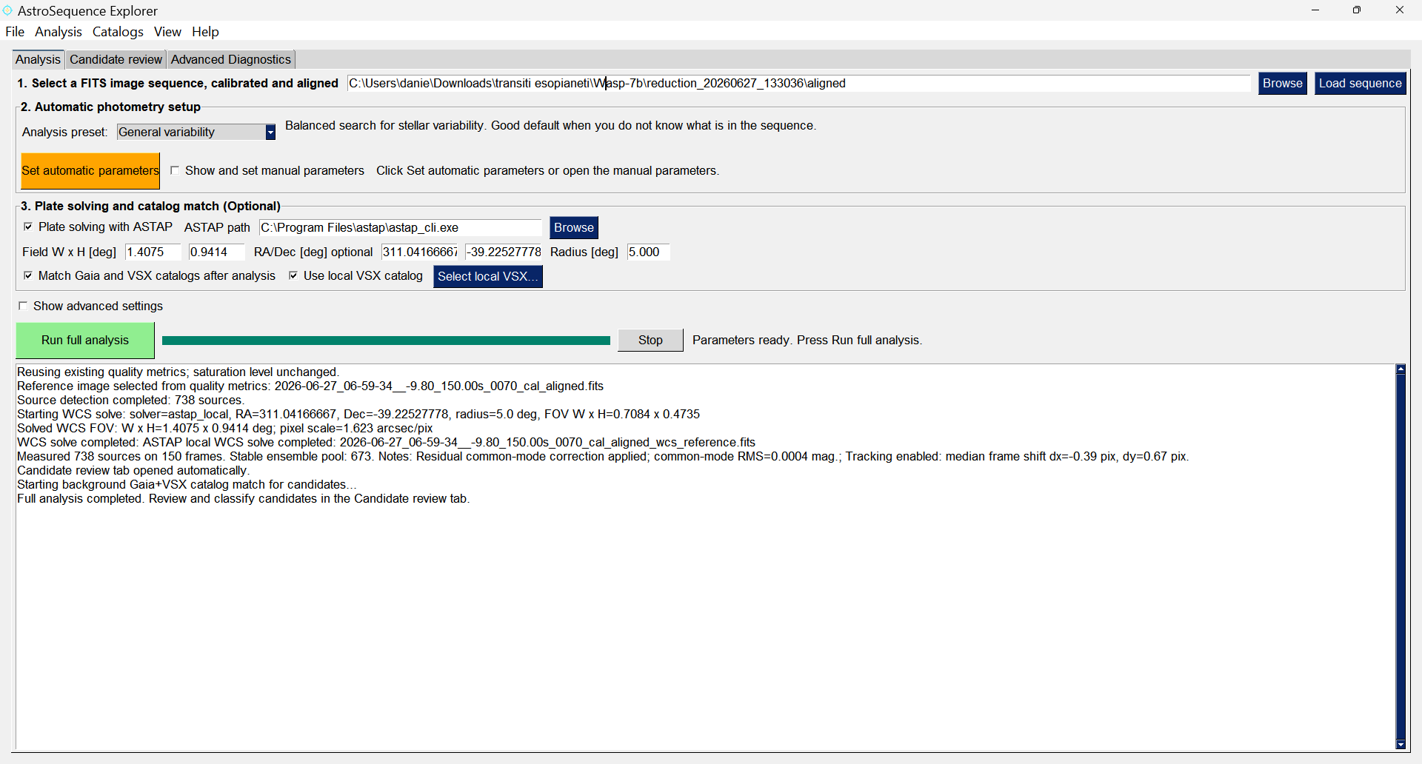Click the RA field 311.04166667
This screenshot has width=1422, height=764.
pos(420,252)
